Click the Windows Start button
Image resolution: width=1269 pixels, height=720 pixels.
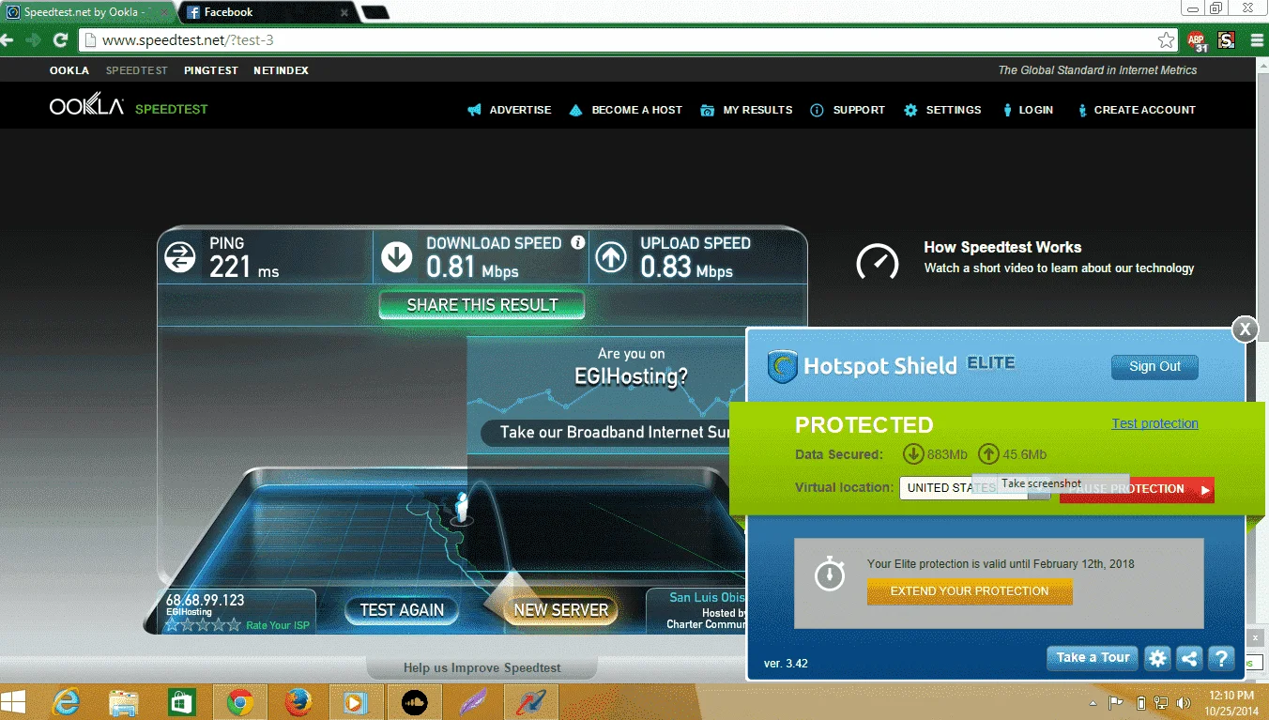pos(13,702)
